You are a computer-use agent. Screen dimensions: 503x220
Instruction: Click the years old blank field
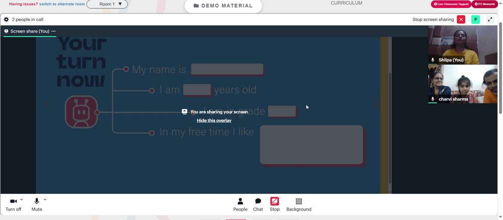pyautogui.click(x=197, y=90)
